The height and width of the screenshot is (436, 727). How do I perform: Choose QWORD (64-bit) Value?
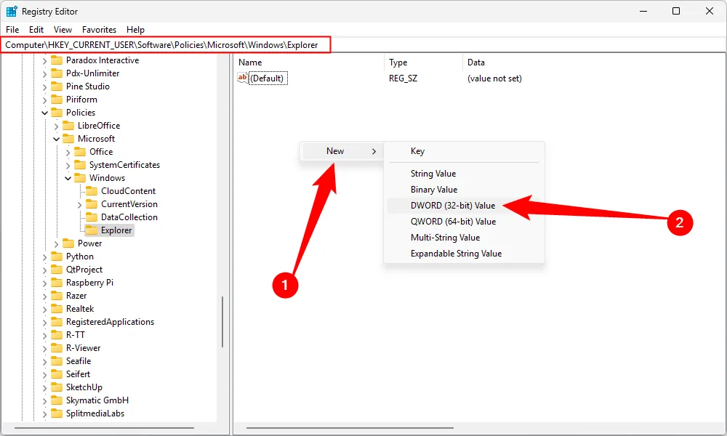point(452,221)
